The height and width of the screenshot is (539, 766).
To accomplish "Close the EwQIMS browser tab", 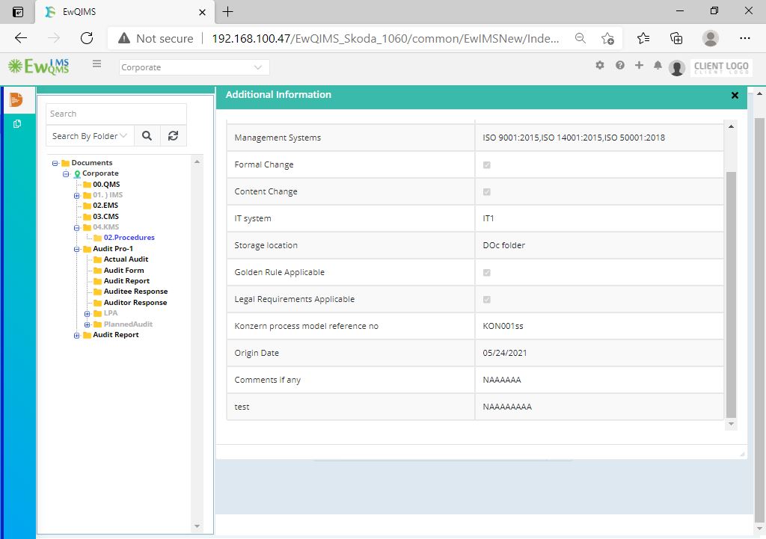I will click(202, 12).
